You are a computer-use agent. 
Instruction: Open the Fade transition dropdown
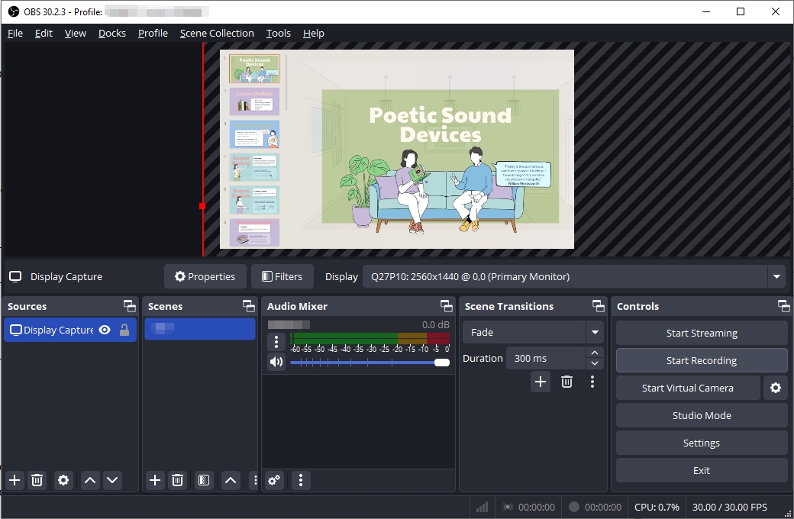coord(595,332)
